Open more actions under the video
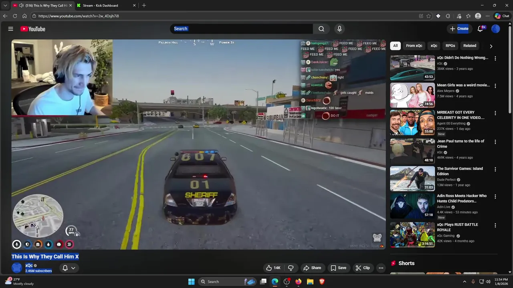This screenshot has width=513, height=288. [x=381, y=268]
